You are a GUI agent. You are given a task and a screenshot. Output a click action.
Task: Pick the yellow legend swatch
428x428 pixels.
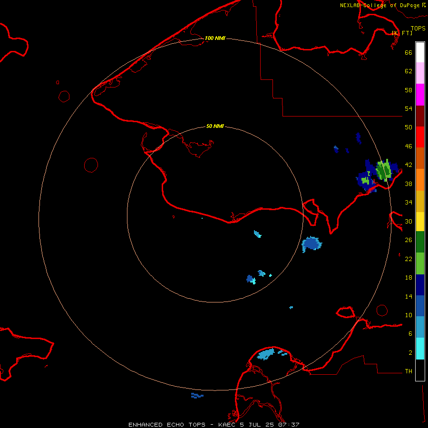420,222
